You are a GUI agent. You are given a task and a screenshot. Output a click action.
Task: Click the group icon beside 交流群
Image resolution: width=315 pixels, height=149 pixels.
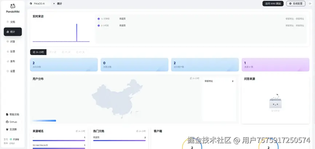click(x=7, y=129)
